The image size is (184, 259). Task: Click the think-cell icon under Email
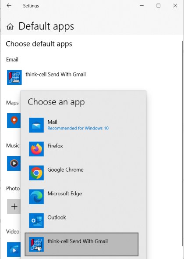click(14, 77)
